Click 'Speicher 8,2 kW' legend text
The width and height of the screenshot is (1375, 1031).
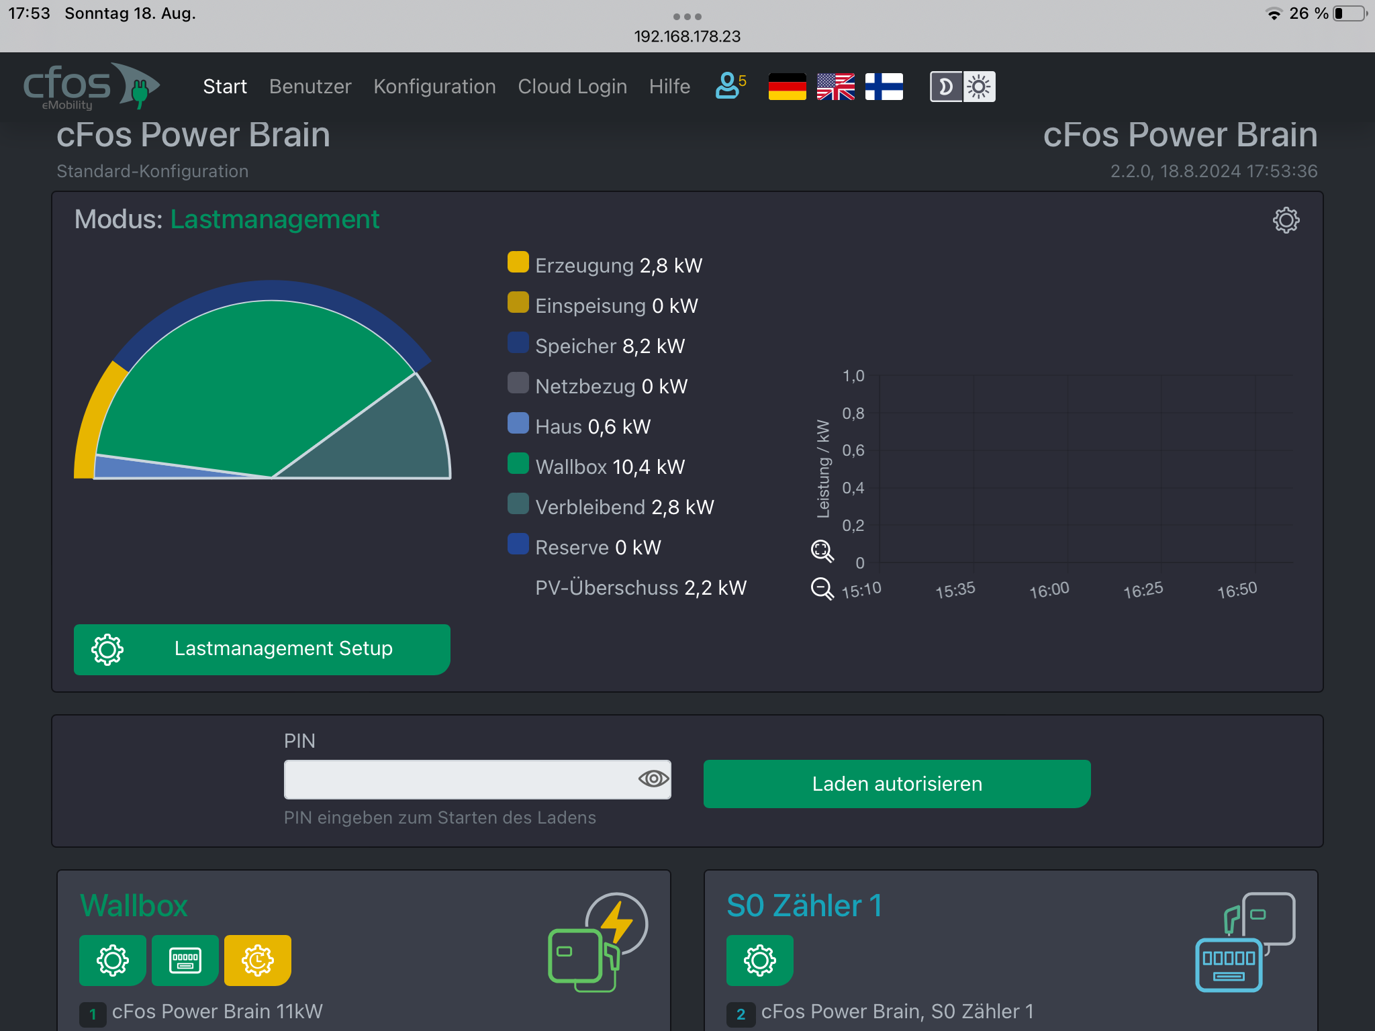tap(610, 346)
